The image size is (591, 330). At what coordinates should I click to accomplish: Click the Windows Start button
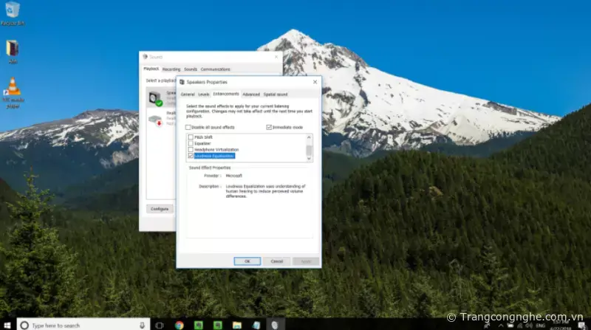pos(7,325)
